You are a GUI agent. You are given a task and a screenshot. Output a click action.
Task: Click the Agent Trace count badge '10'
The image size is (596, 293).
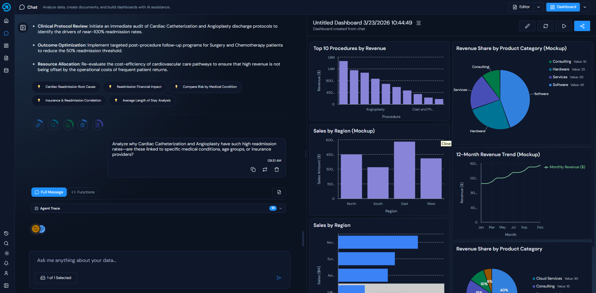[273, 208]
